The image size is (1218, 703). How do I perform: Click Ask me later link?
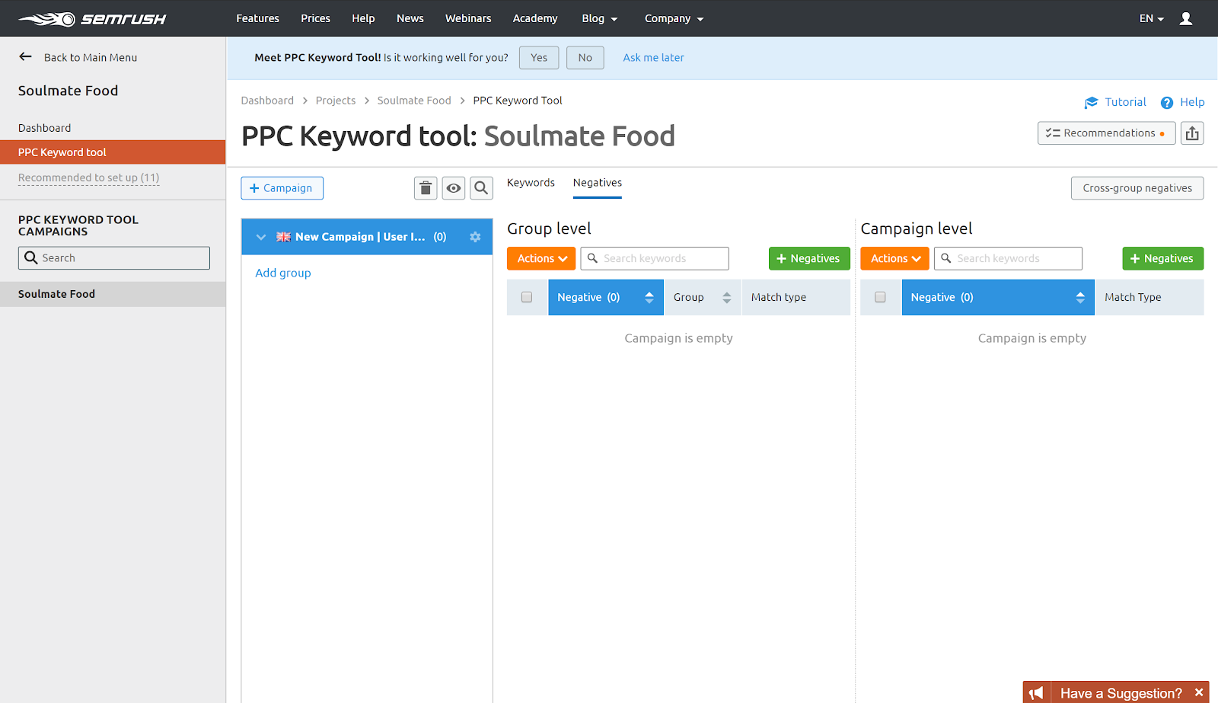click(653, 58)
